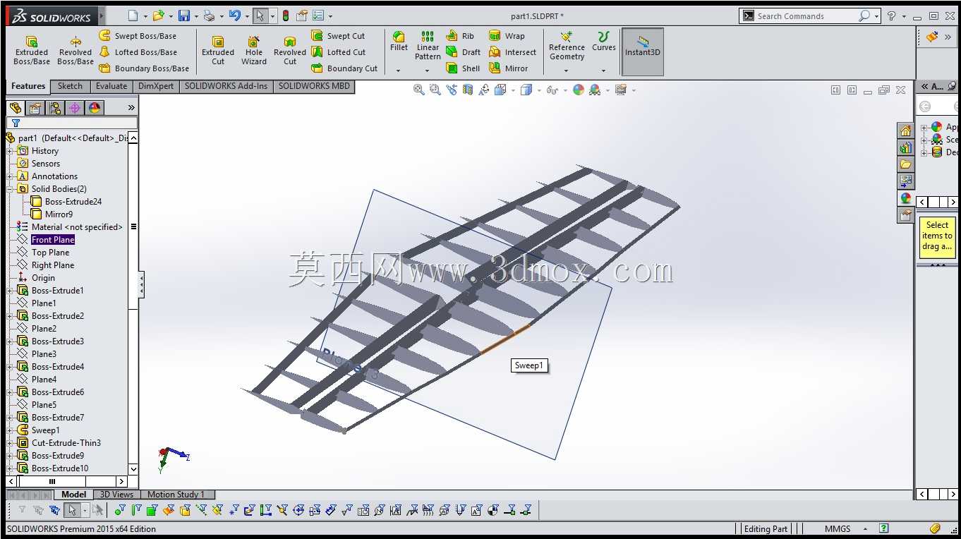This screenshot has height=539, width=961.
Task: Open Reference Geometry dropdown arrow
Action: (x=567, y=71)
